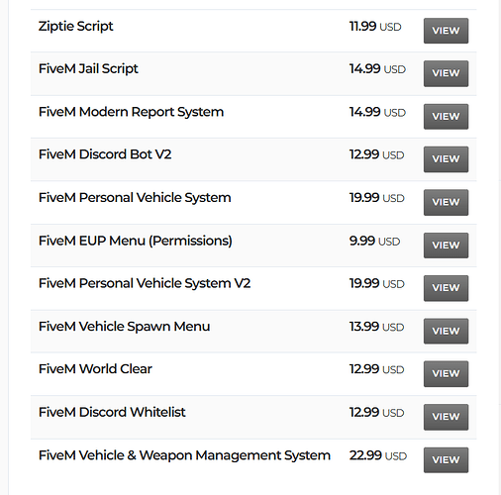Open FiveM EUP Menu (Permissions) title
The height and width of the screenshot is (495, 501).
pyautogui.click(x=136, y=241)
